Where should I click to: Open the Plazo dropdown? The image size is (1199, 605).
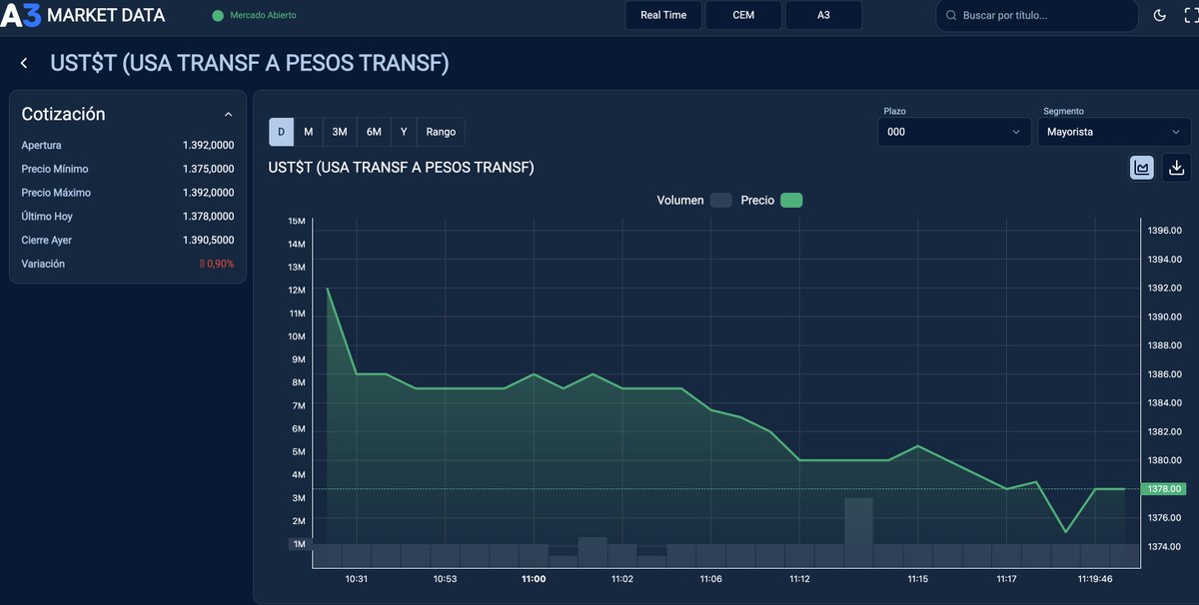tap(954, 132)
